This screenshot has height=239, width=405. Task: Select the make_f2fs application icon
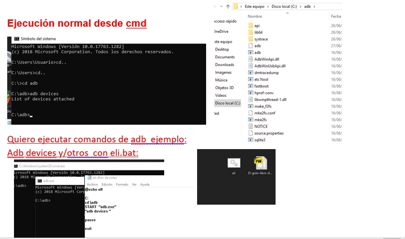[250, 106]
